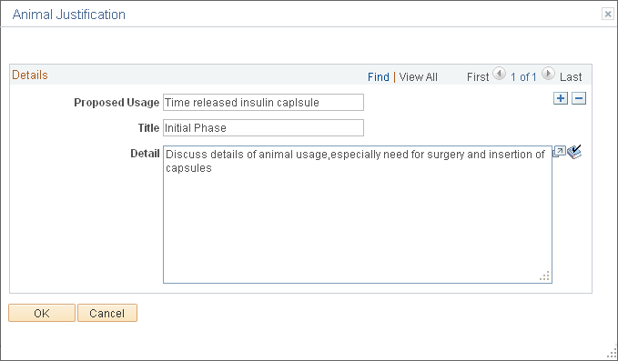Click the Cancel button
The image size is (618, 361).
click(x=107, y=313)
